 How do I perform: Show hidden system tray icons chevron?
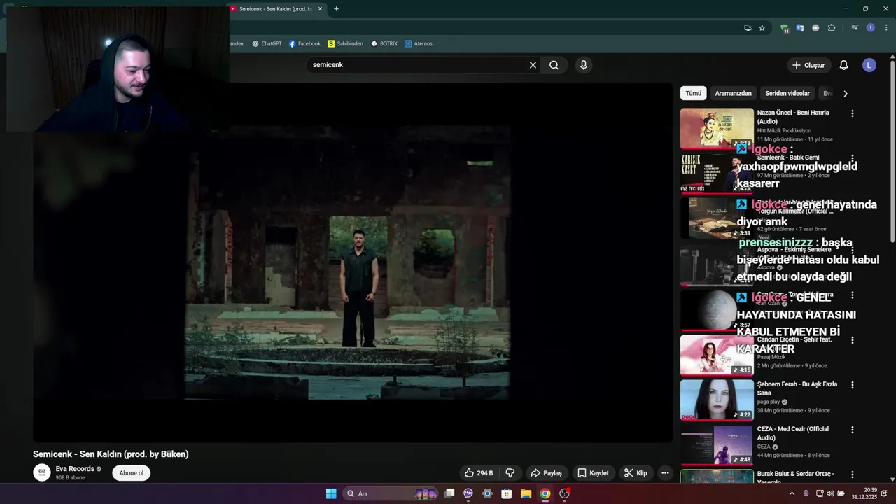tap(792, 493)
